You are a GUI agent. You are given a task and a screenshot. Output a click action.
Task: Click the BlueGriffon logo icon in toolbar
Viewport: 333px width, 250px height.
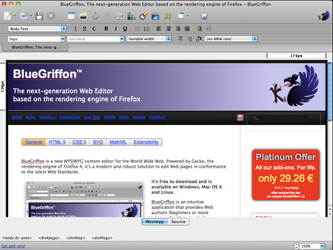pyautogui.click(x=324, y=16)
